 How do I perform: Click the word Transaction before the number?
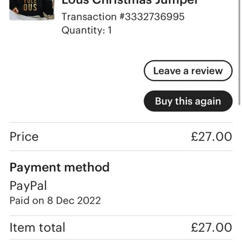click(89, 17)
